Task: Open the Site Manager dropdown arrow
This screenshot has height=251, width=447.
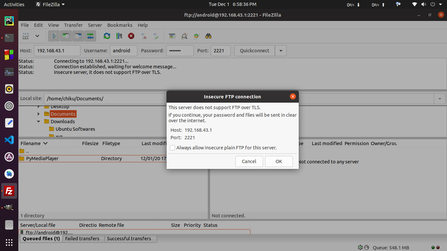Action: (37, 36)
